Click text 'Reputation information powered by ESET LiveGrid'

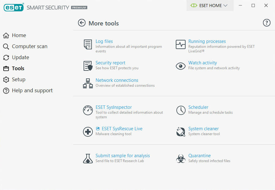click(x=221, y=49)
